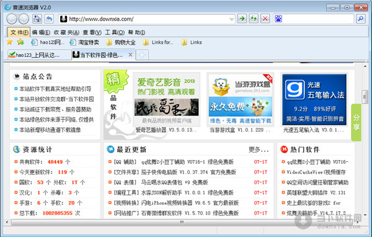Click 更多... in 最近更新 section
The width and height of the screenshot is (372, 237).
point(259,150)
